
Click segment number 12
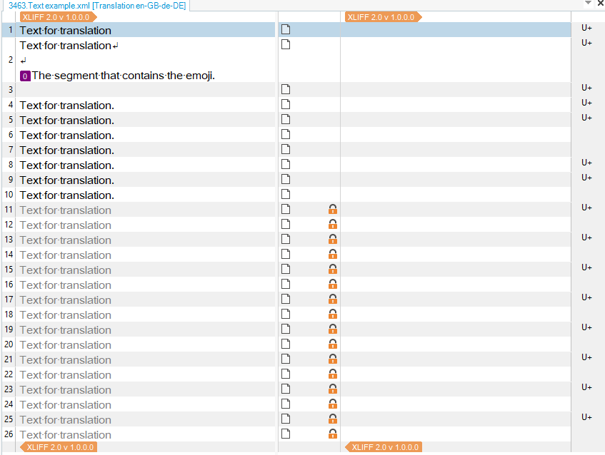(x=9, y=224)
